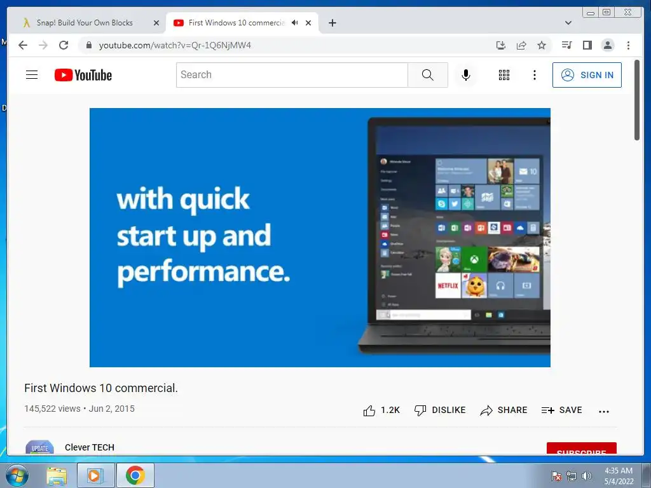Mute the tab via speaker icon
Screen dimensions: 651x488
point(295,23)
